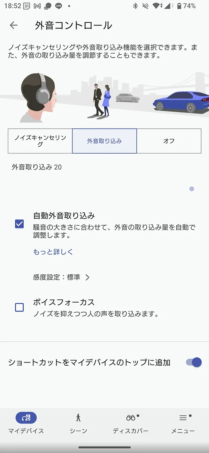Click the ambient sound level slider handle
The height and width of the screenshot is (453, 209).
[192, 189]
